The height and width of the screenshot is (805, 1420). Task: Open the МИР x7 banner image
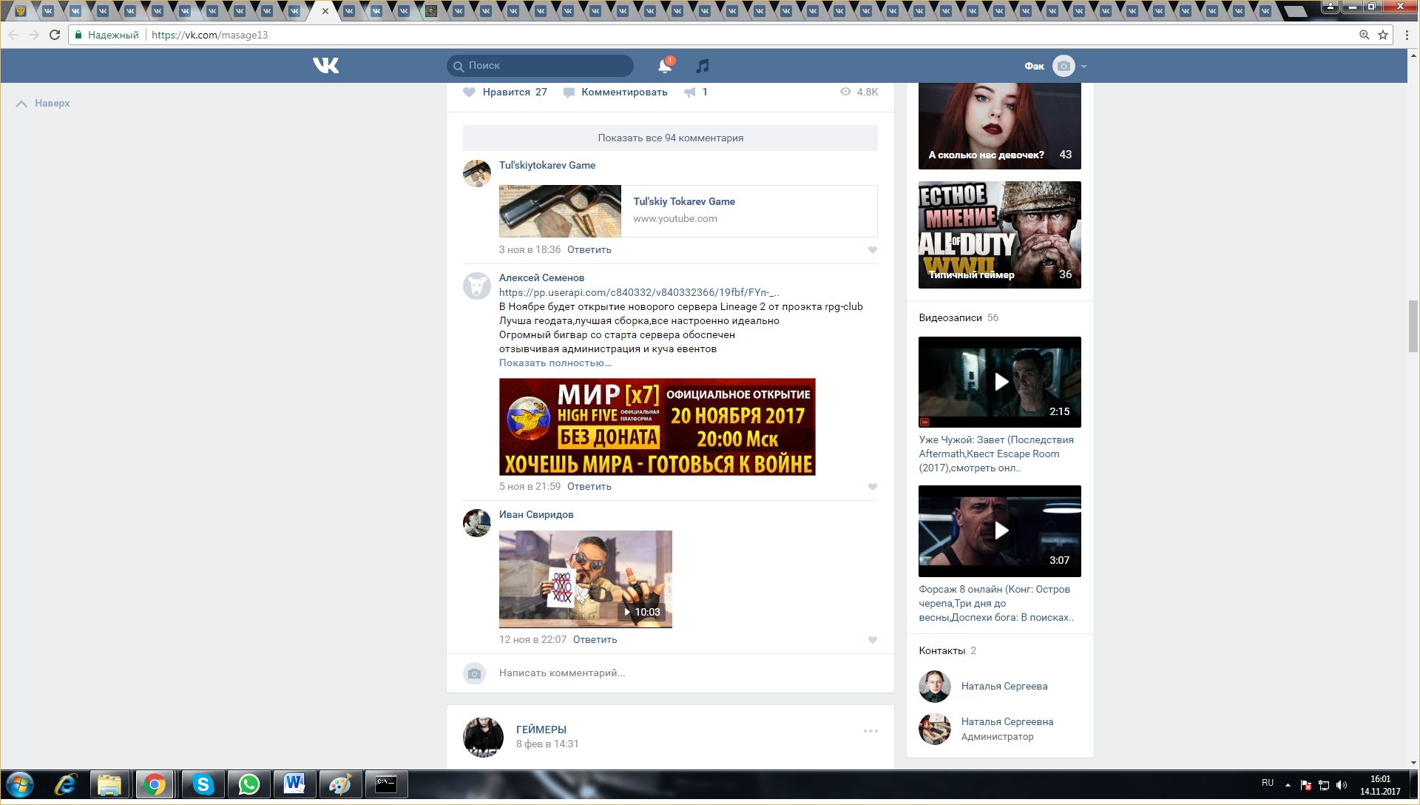coord(657,427)
